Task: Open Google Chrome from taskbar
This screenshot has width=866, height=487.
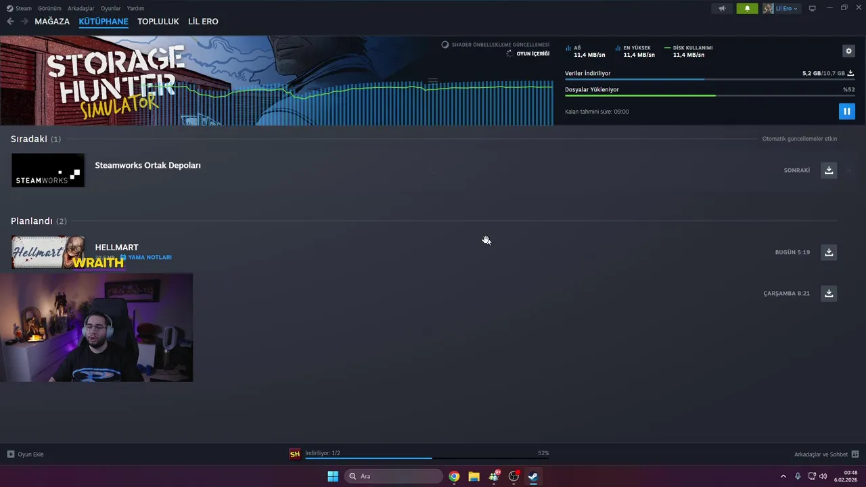Action: pyautogui.click(x=454, y=476)
